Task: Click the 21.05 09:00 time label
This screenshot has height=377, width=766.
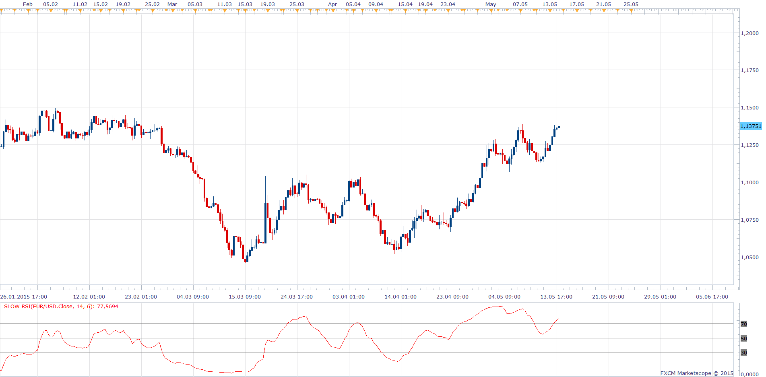Action: (608, 297)
